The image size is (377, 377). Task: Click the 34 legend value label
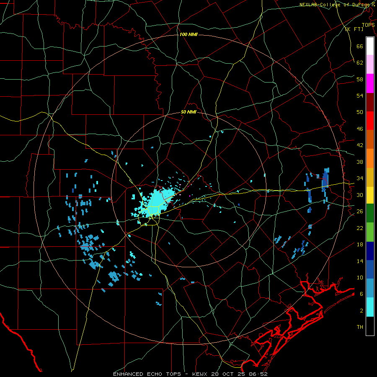[x=360, y=178]
